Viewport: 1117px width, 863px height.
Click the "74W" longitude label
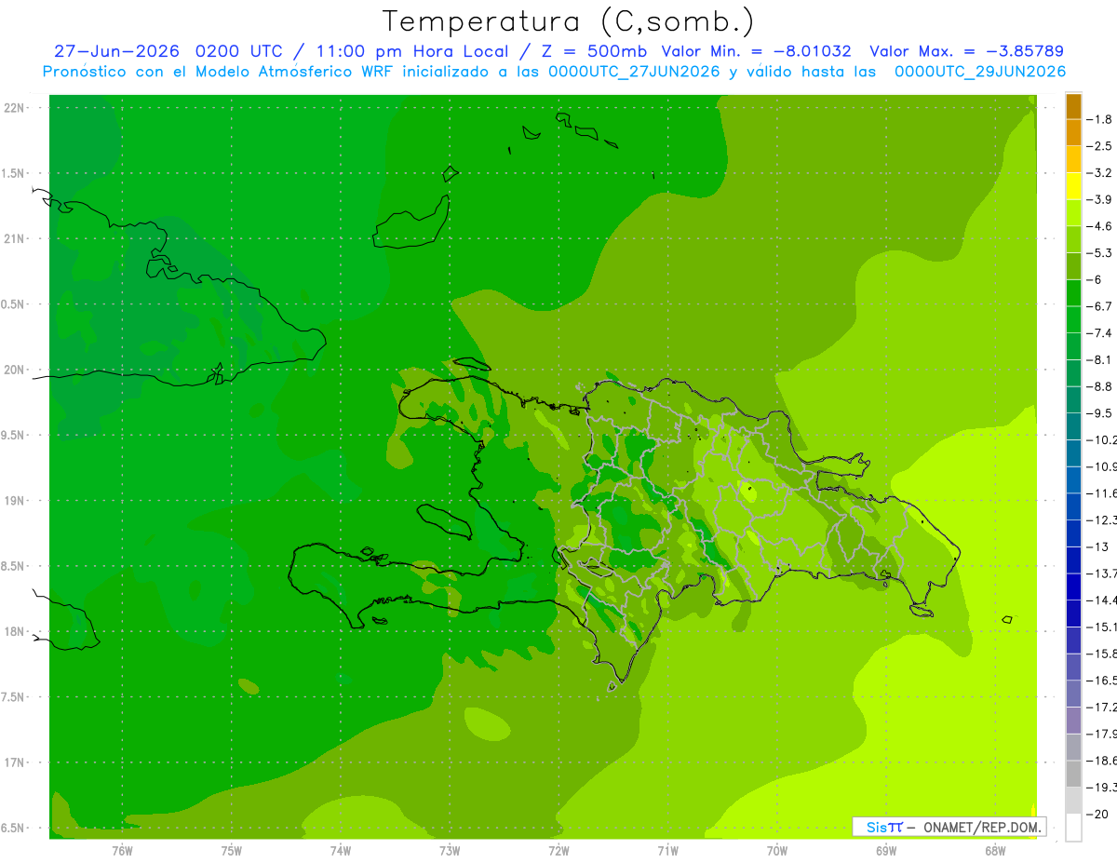341,850
